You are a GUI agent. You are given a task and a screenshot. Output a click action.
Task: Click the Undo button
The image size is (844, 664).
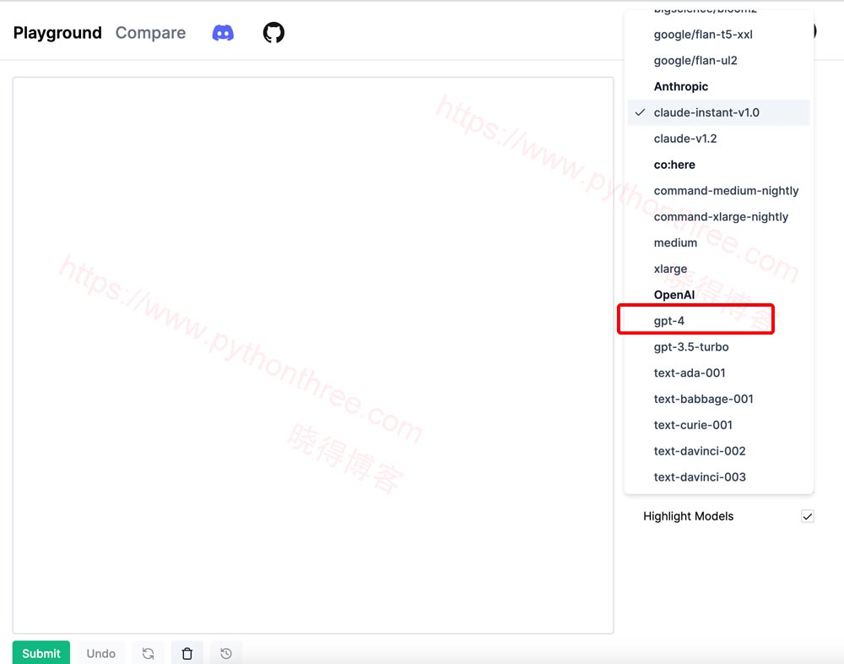pos(101,653)
